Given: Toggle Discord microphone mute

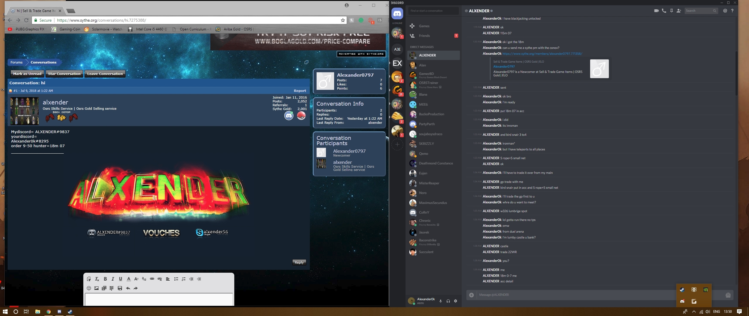Looking at the screenshot, I should (441, 301).
